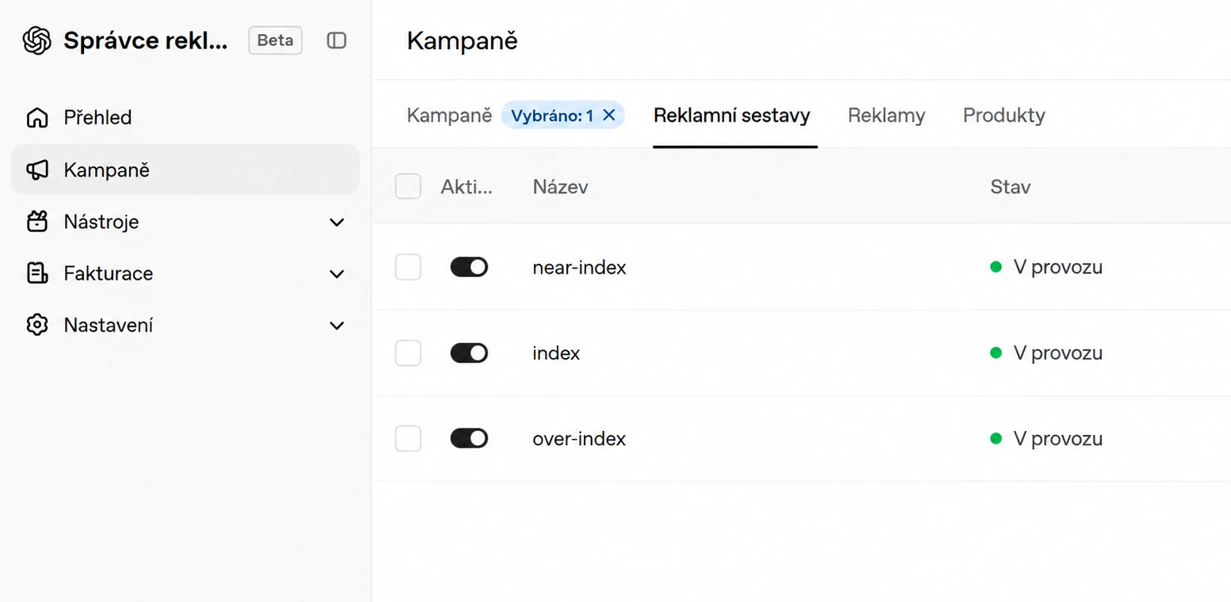Click the Vybráno: 1 chip label

552,116
